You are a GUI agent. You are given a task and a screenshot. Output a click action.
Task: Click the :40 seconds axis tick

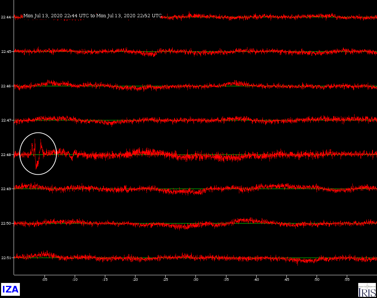point(256,280)
